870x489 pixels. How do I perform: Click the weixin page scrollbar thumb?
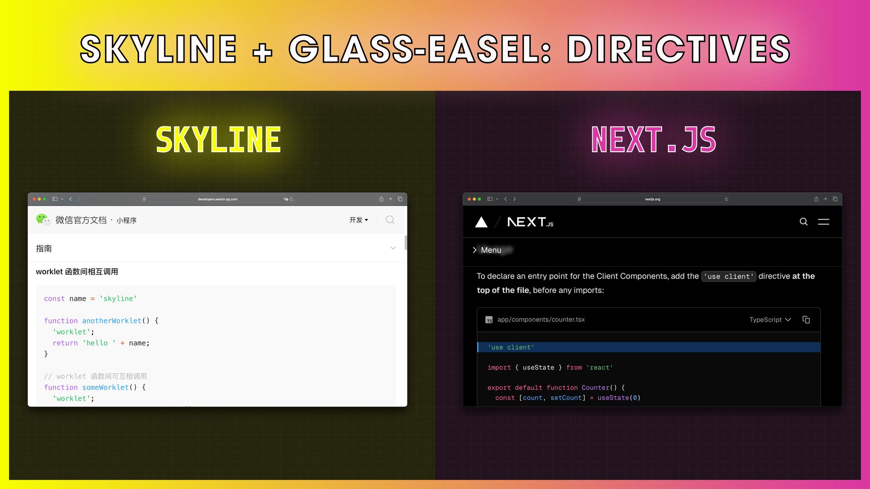point(406,243)
